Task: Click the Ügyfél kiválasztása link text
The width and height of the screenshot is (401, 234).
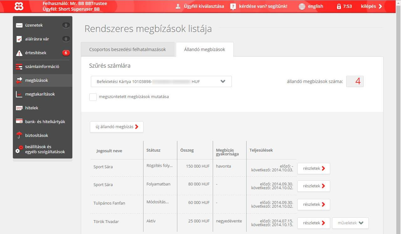Action: tap(204, 6)
